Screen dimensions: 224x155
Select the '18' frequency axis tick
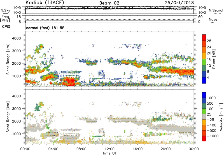pyautogui.click(x=19, y=17)
